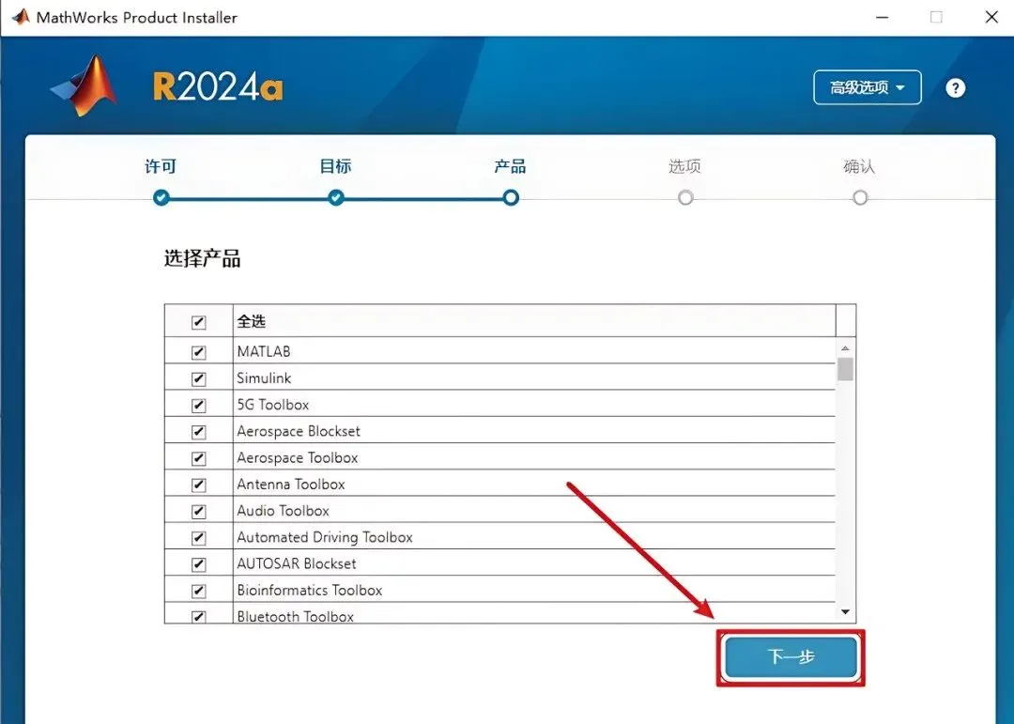Click the AUTOSAR Blockset row text
This screenshot has width=1014, height=724.
point(297,563)
